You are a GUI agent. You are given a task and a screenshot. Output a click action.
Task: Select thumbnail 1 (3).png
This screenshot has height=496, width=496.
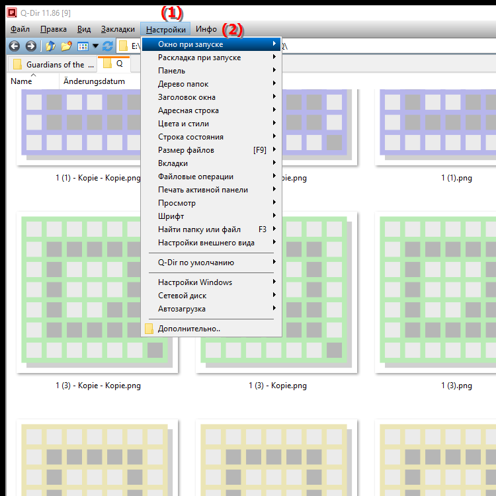tap(436, 292)
